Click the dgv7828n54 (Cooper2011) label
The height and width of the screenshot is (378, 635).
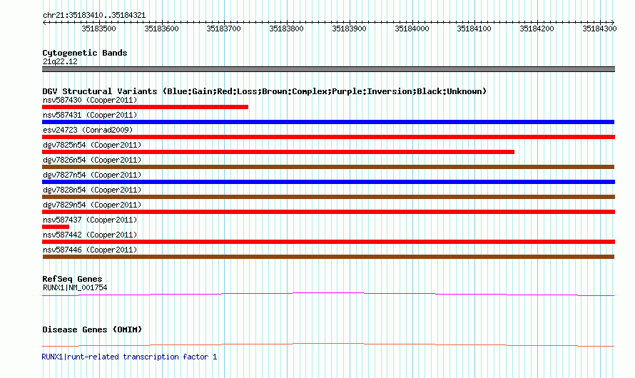pyautogui.click(x=92, y=190)
